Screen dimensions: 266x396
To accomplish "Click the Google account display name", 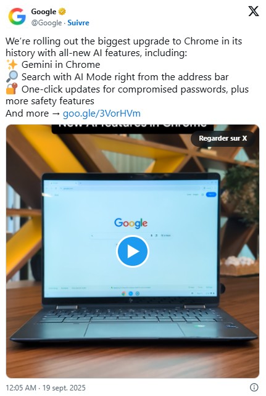I will tap(44, 12).
